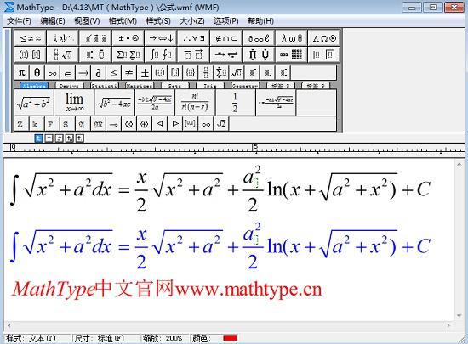Image resolution: width=468 pixels, height=344 pixels.
Task: Click the red color swatch in status bar
Action: coord(230,338)
